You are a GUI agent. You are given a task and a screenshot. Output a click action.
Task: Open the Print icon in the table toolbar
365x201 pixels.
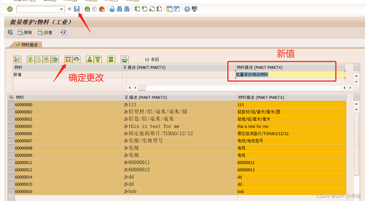[125, 59]
